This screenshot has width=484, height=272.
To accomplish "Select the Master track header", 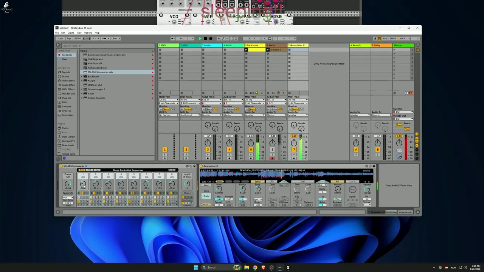I will pos(403,45).
